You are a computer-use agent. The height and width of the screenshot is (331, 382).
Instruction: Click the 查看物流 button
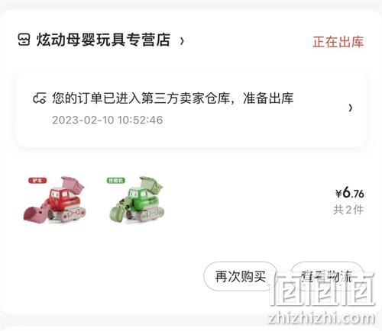327,276
